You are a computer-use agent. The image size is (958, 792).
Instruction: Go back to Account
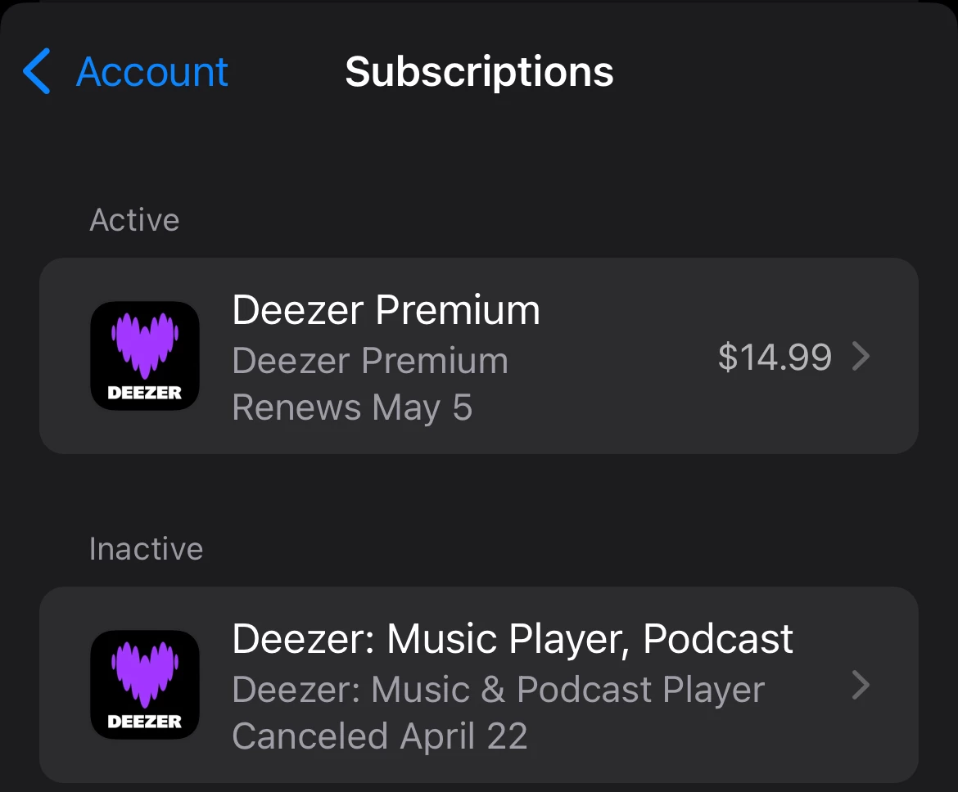[125, 71]
